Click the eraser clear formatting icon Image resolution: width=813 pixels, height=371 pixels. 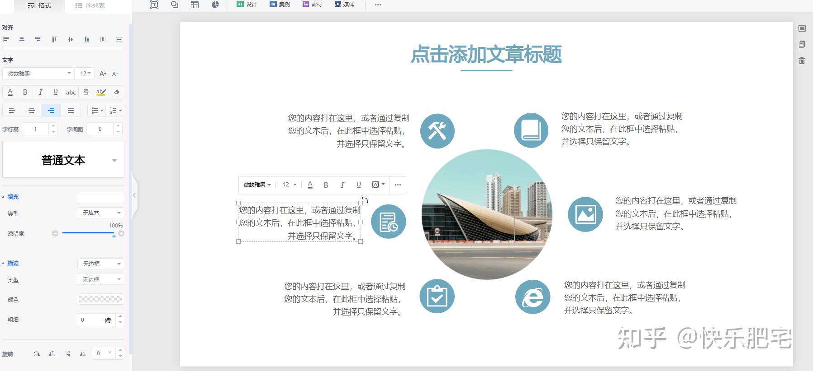(x=116, y=92)
